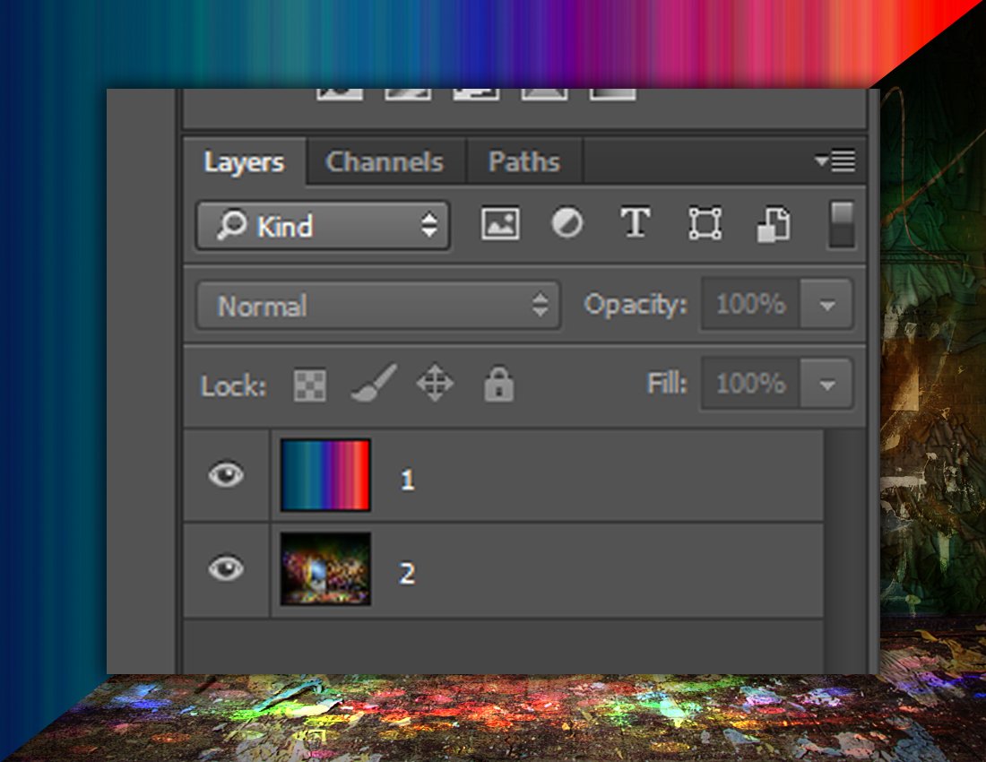Select layer 1 gradient thumbnail

(325, 475)
